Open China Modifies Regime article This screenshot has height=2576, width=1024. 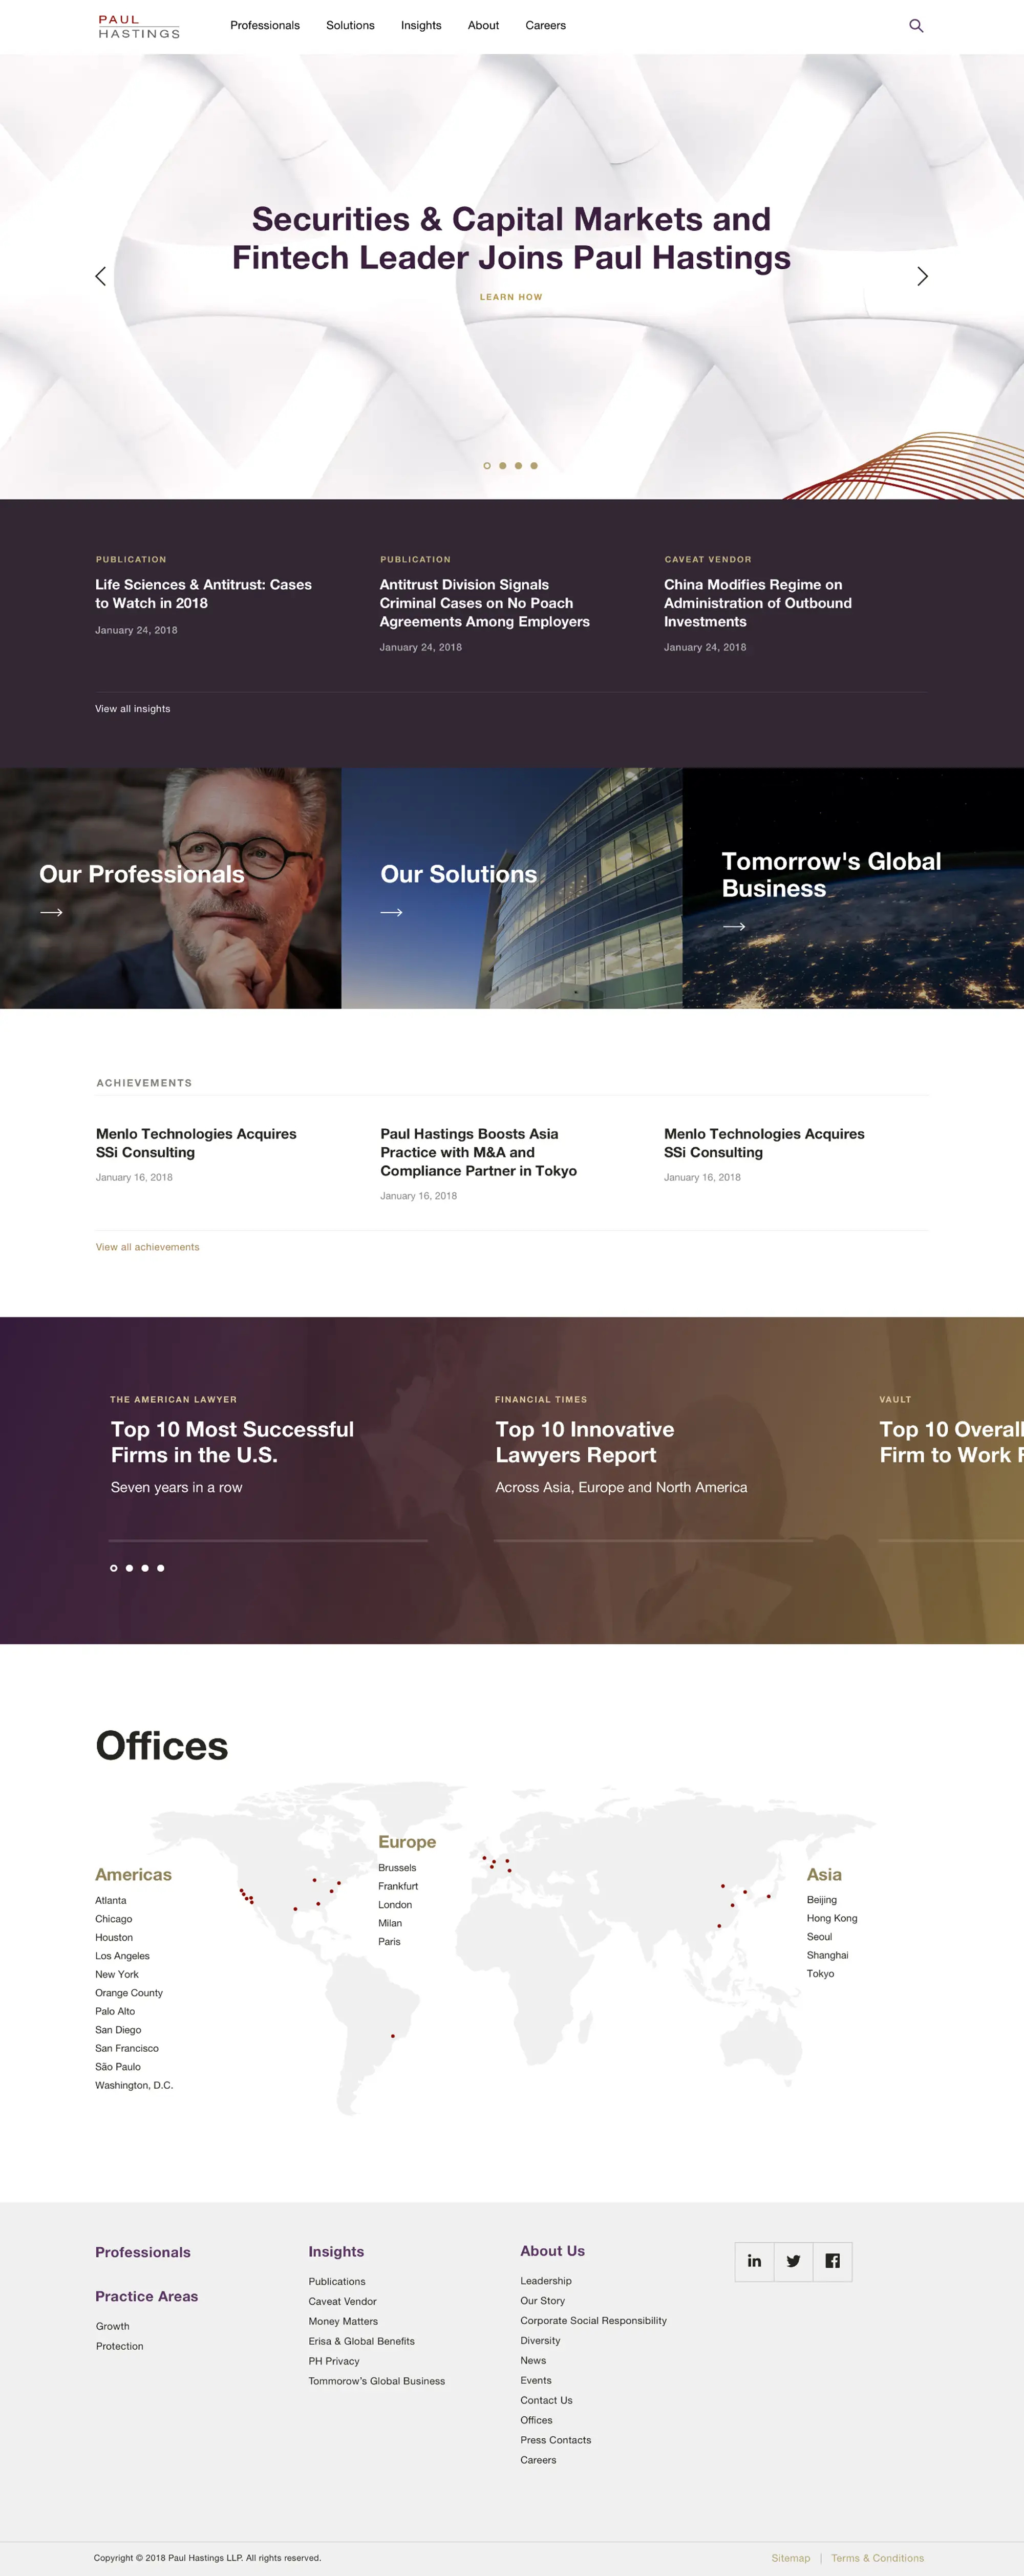point(758,603)
